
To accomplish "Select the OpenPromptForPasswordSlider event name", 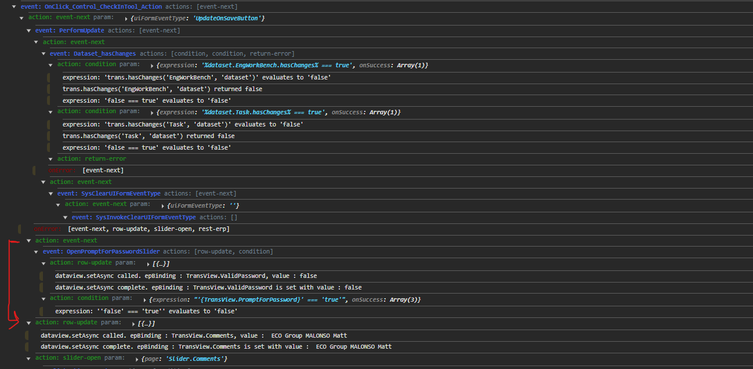I will (x=113, y=252).
